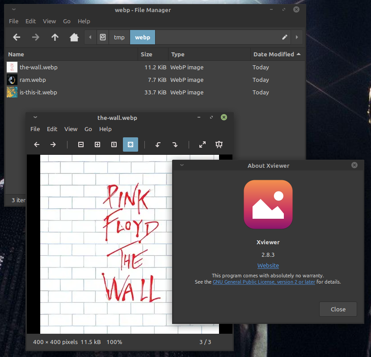Switch to the tmp breadcrumb in file manager
The width and height of the screenshot is (371, 357).
coord(119,37)
